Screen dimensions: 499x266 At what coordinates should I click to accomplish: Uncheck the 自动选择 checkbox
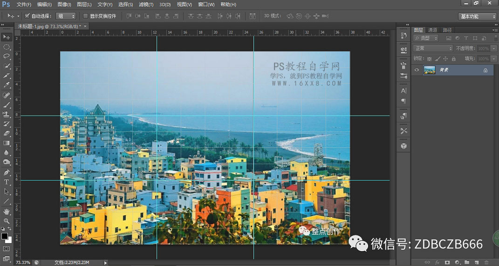tap(27, 16)
